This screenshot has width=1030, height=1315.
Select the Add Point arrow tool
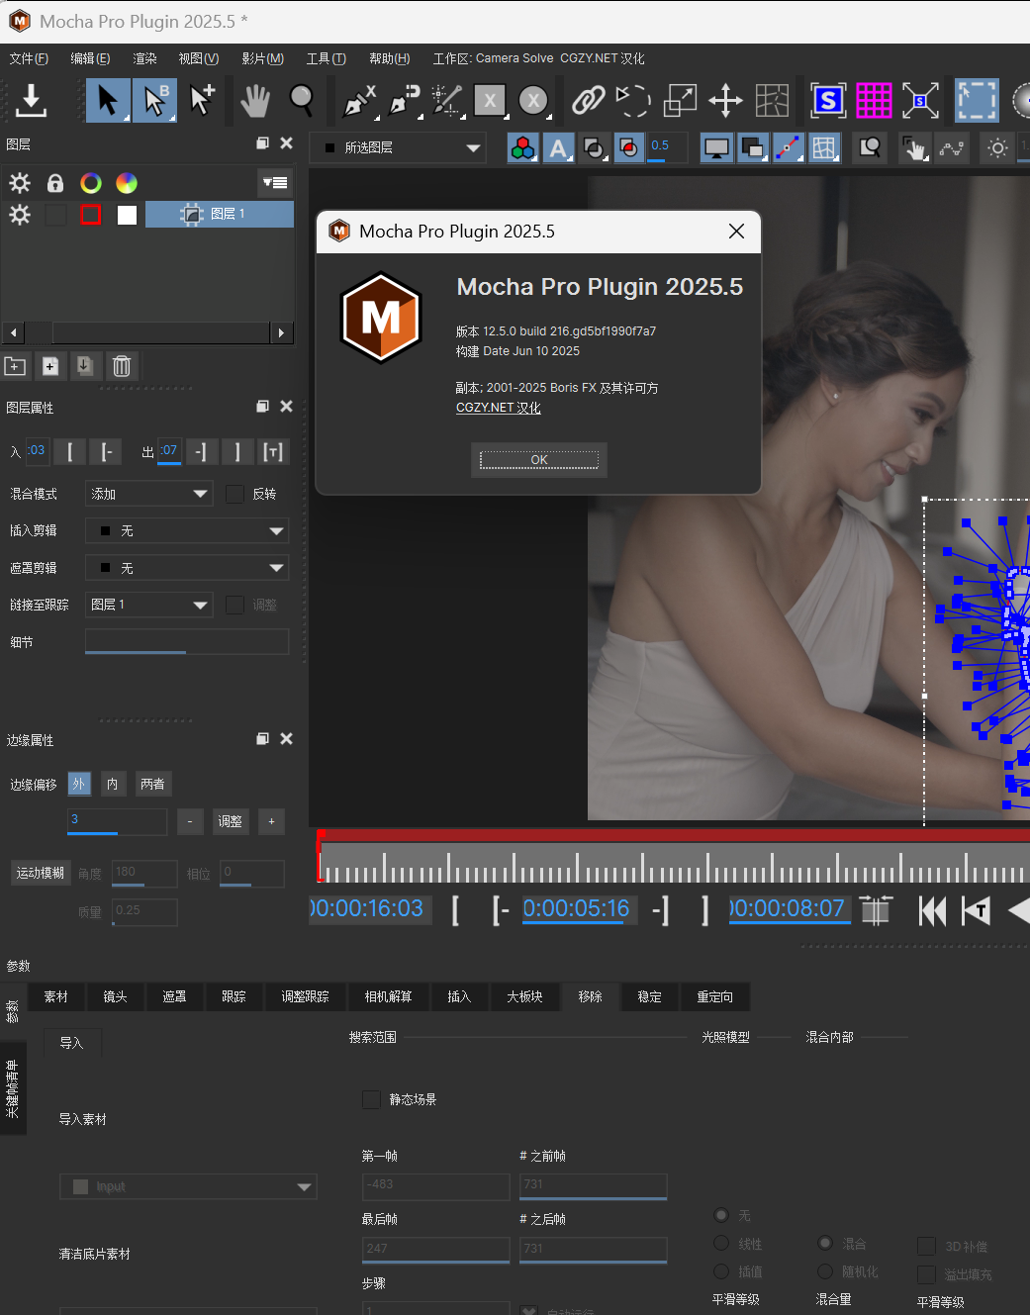202,100
